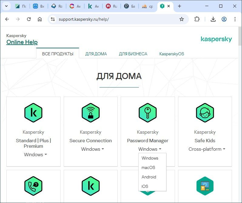Open the browser extensions puzzle icon
242x203 pixels.
point(197,19)
